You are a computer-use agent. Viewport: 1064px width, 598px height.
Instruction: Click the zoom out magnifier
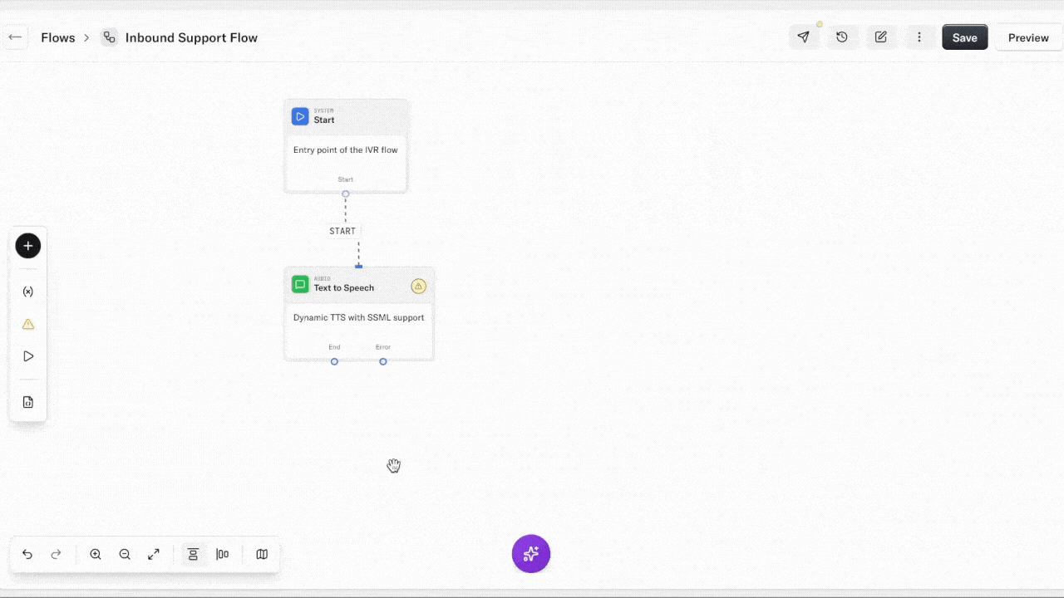(x=125, y=554)
